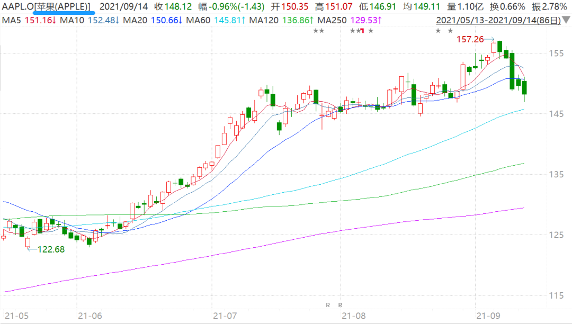This screenshot has height=324, width=572.
Task: Click the 21-07 time axis label
Action: coord(225,316)
